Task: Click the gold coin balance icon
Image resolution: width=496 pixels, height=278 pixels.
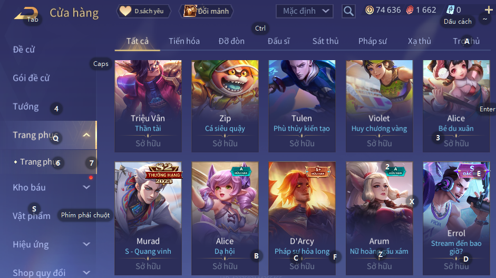Action: tap(369, 10)
